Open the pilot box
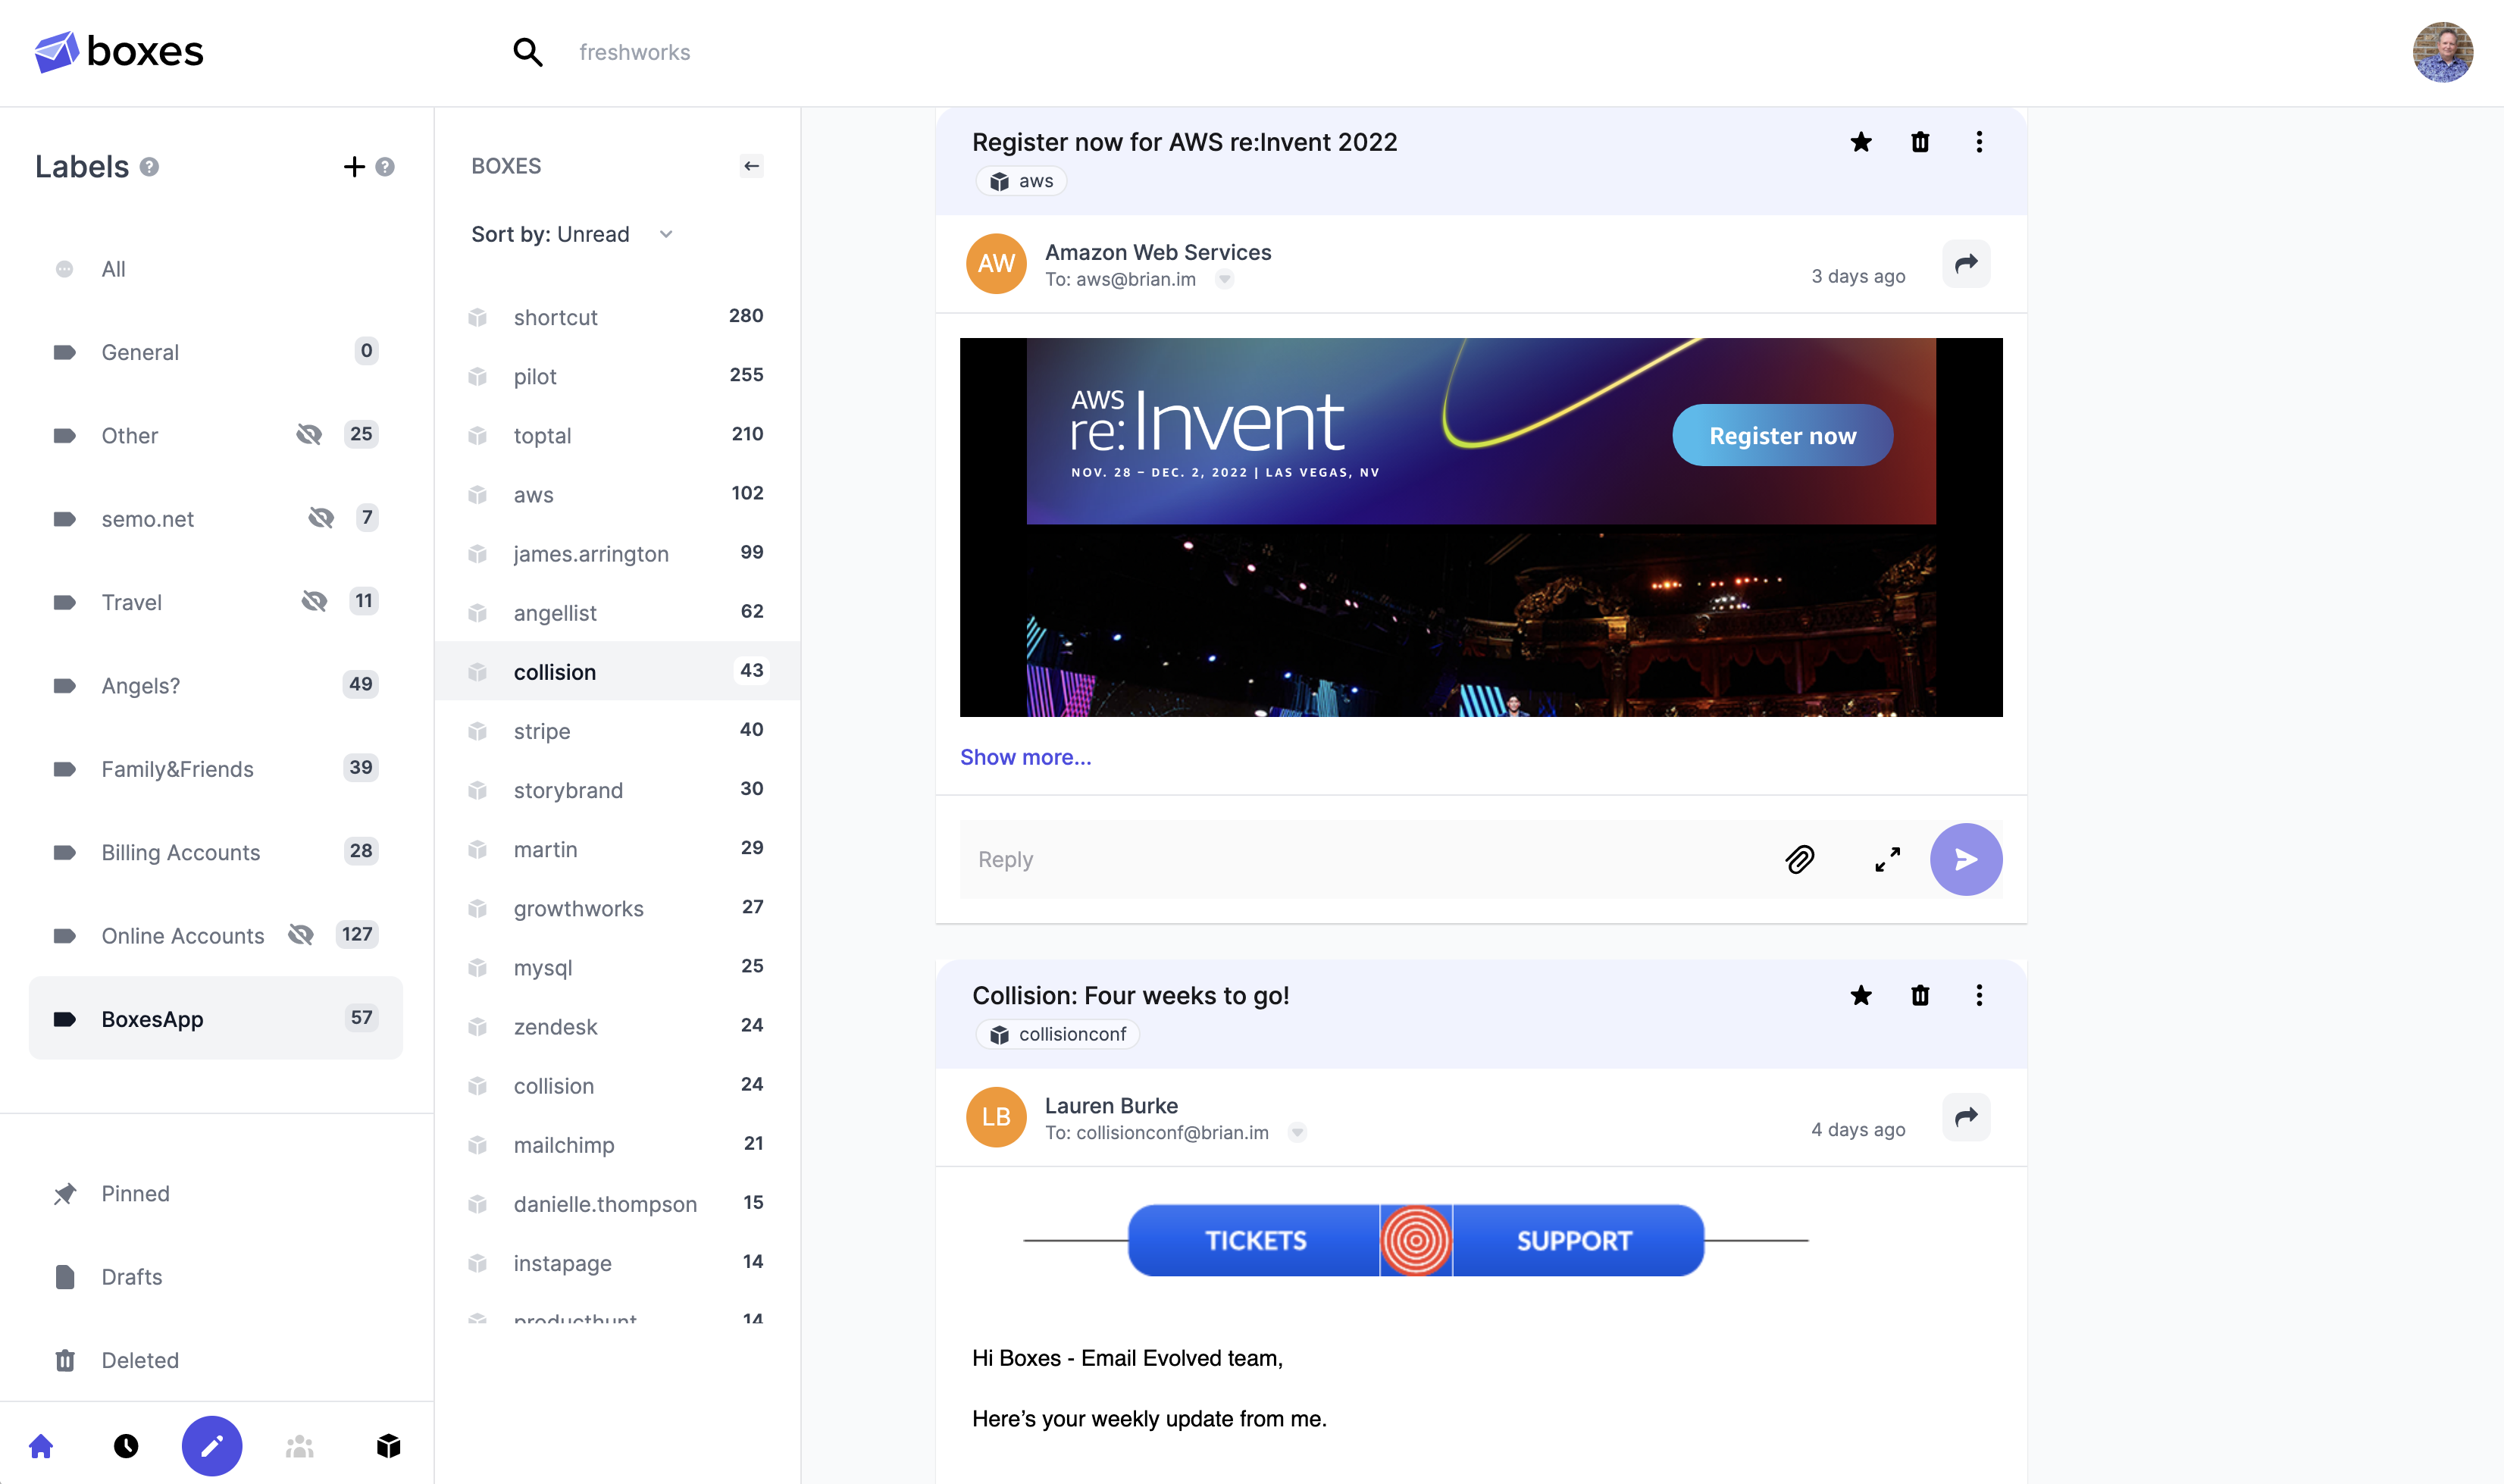Viewport: 2504px width, 1484px height. pos(617,376)
